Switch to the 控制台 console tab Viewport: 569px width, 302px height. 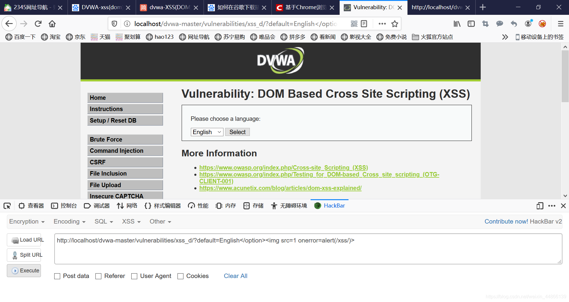click(x=64, y=206)
